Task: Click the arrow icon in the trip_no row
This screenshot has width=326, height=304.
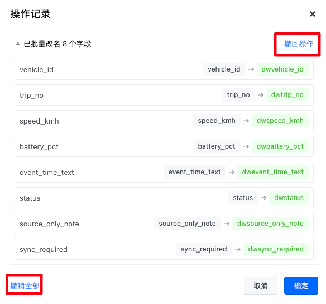Action: point(261,95)
